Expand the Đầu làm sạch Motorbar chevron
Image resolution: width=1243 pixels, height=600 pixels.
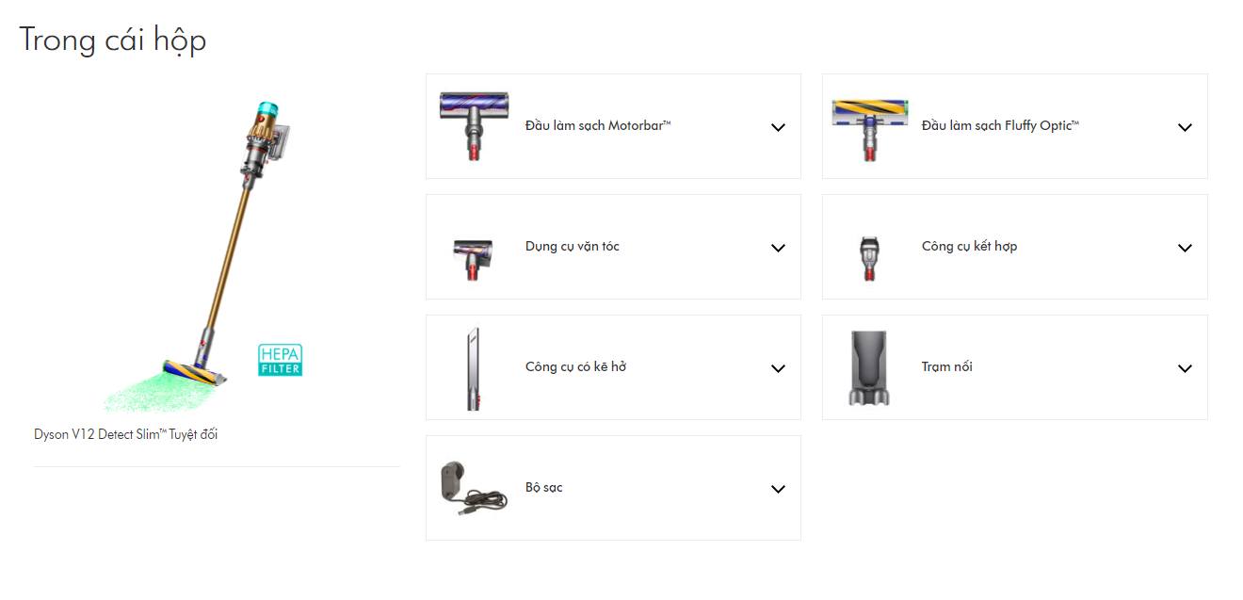[x=778, y=127]
